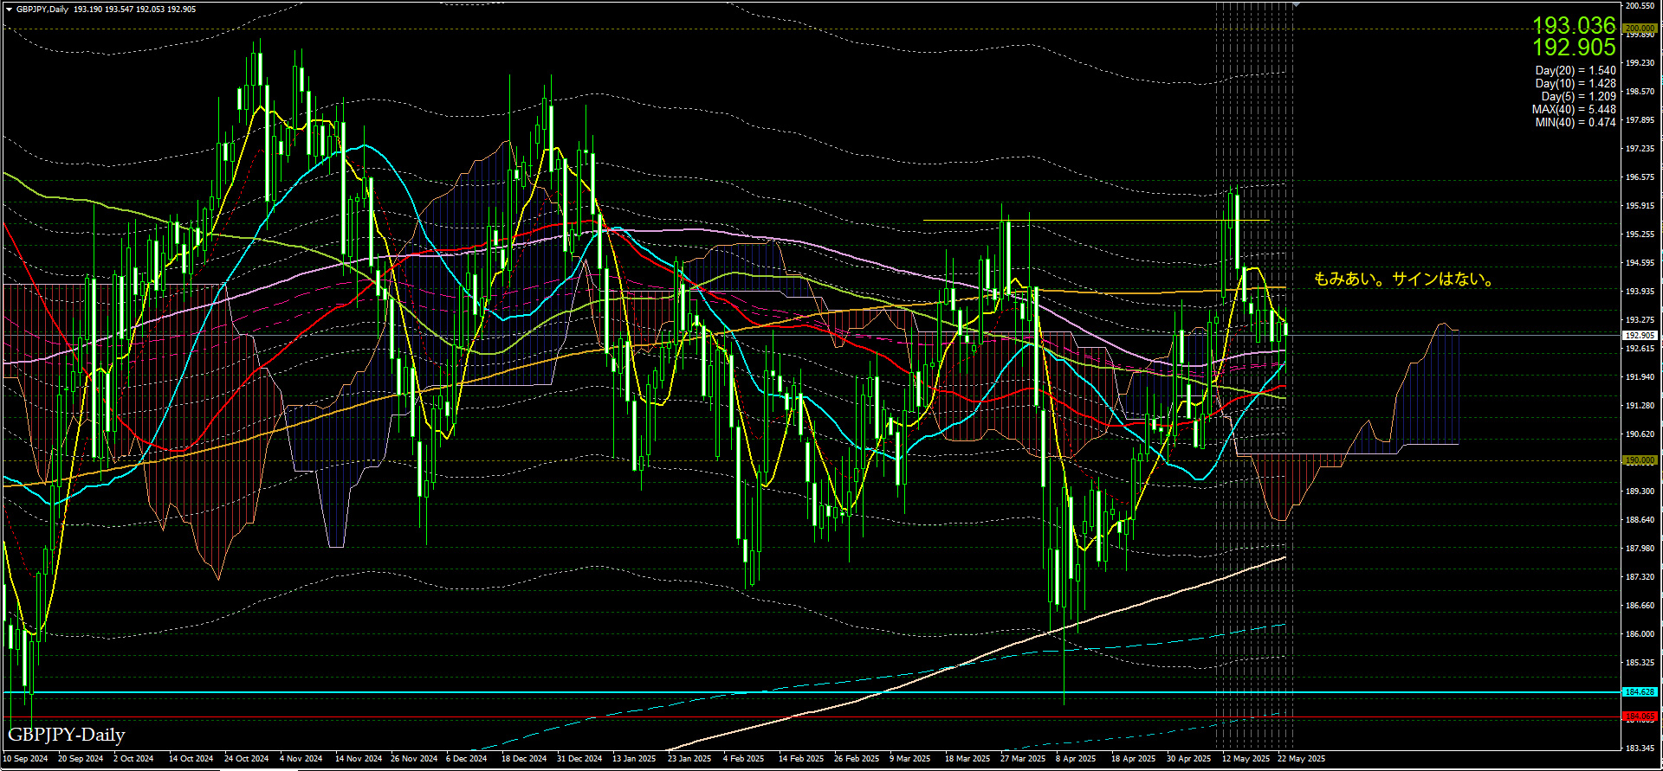Click the MIN(40) = 0.474 line
Image resolution: width=1663 pixels, height=771 pixels.
(x=1576, y=123)
